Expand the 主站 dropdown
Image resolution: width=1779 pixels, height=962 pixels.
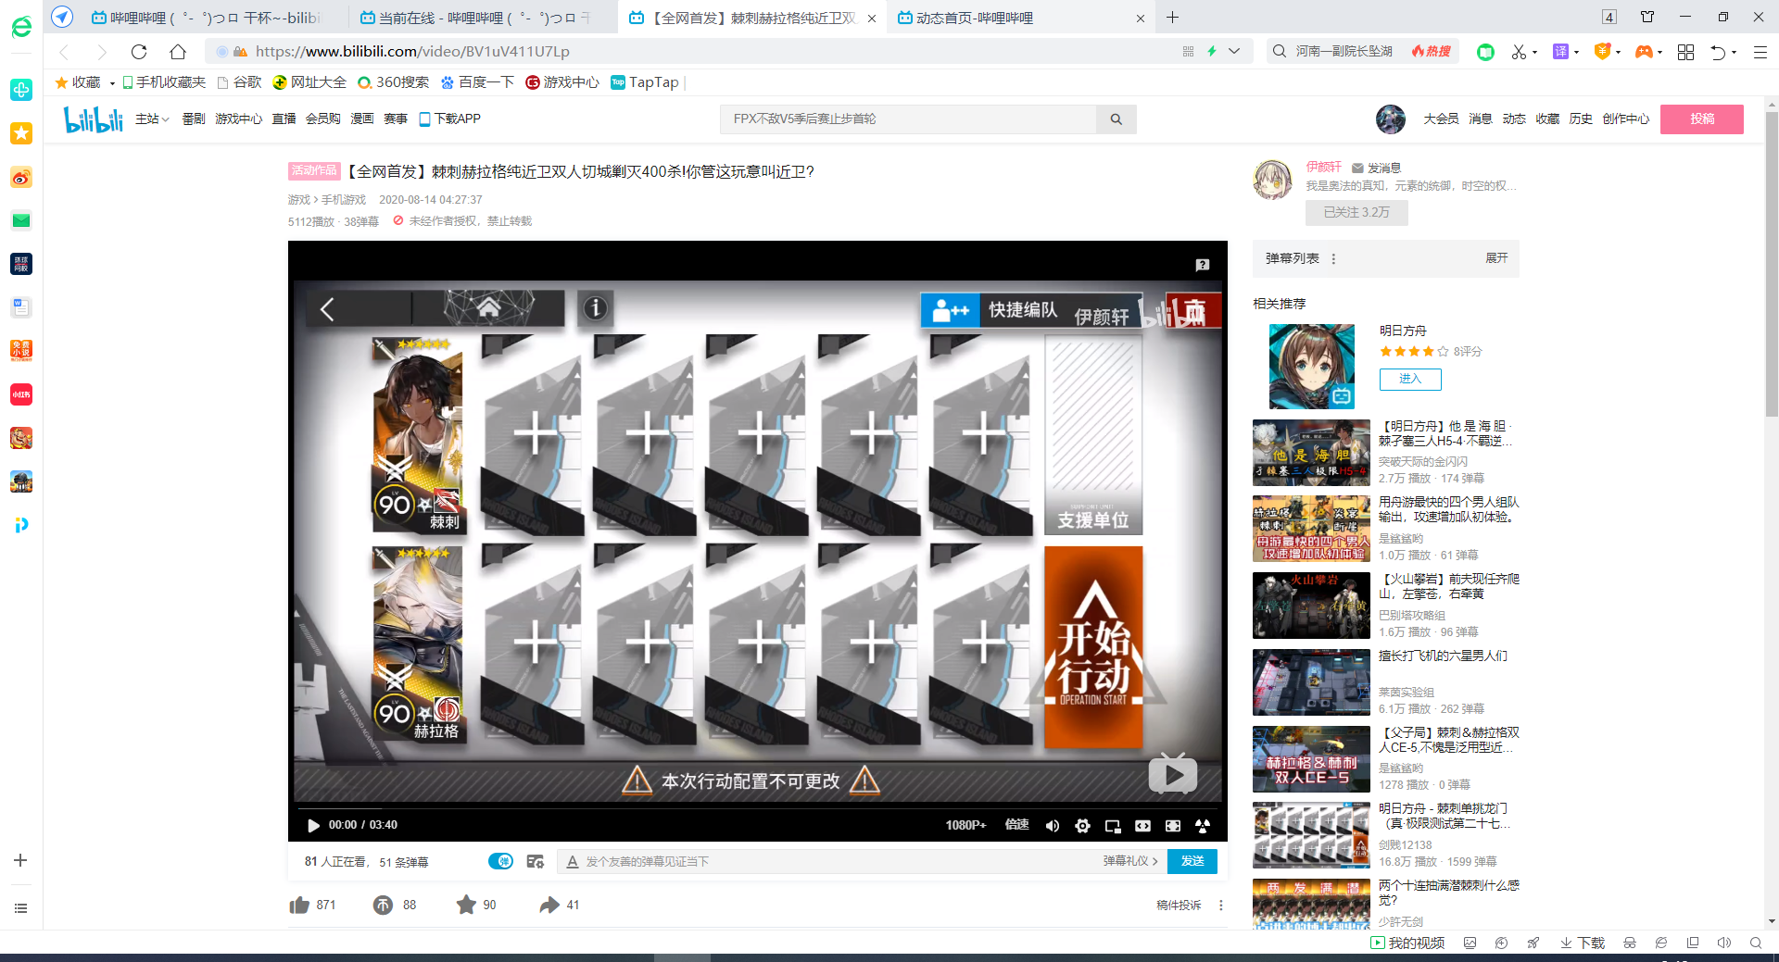coord(152,119)
